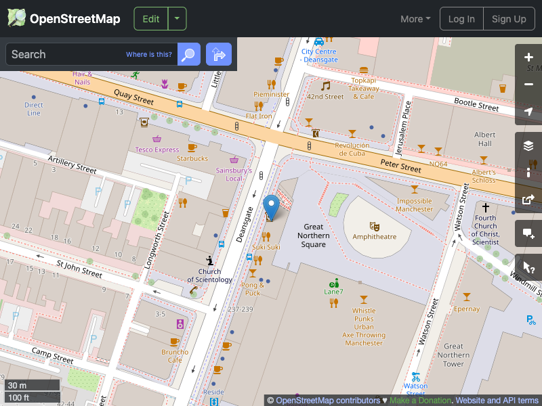This screenshot has width=542, height=406.
Task: Open the map layers panel
Action: click(528, 145)
